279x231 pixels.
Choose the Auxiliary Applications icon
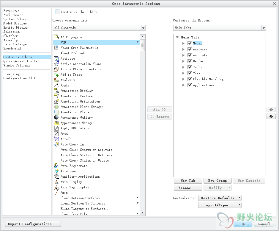coord(56,176)
